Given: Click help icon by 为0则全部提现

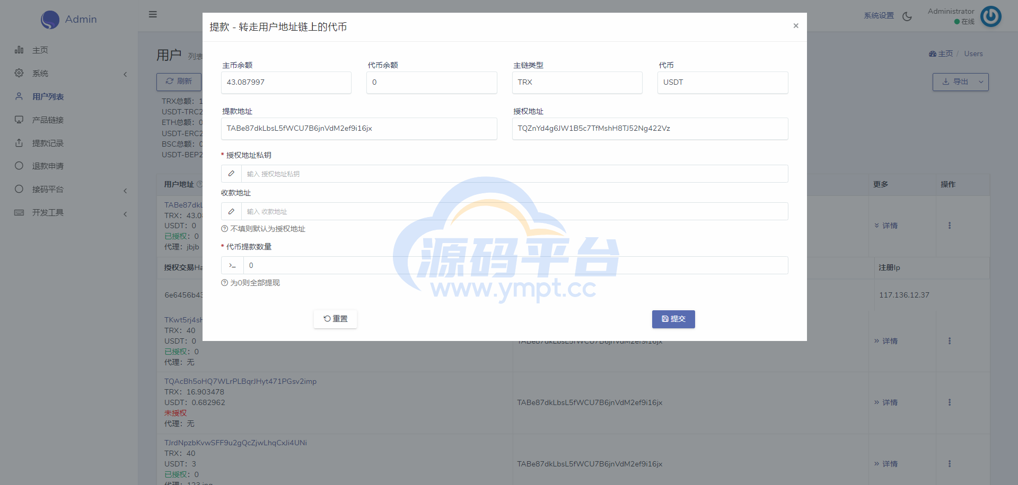Looking at the screenshot, I should 224,283.
